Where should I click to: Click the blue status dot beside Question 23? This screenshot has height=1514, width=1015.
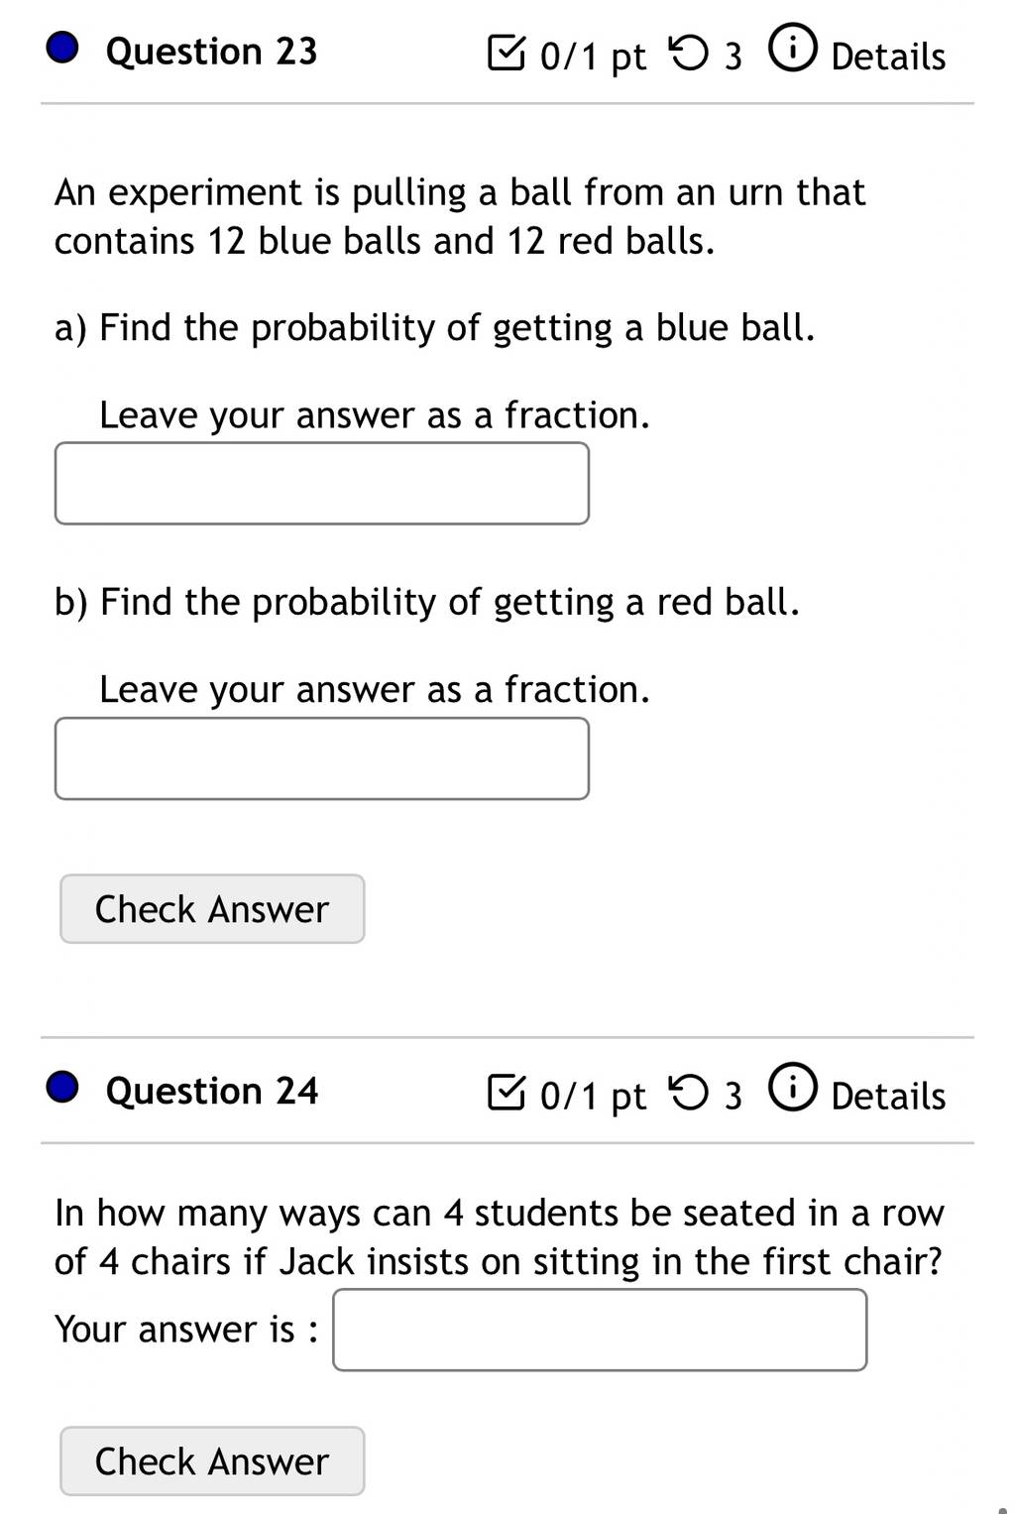click(x=63, y=49)
